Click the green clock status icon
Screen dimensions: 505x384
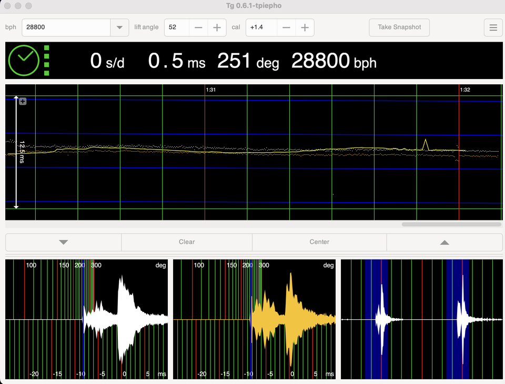click(x=24, y=61)
